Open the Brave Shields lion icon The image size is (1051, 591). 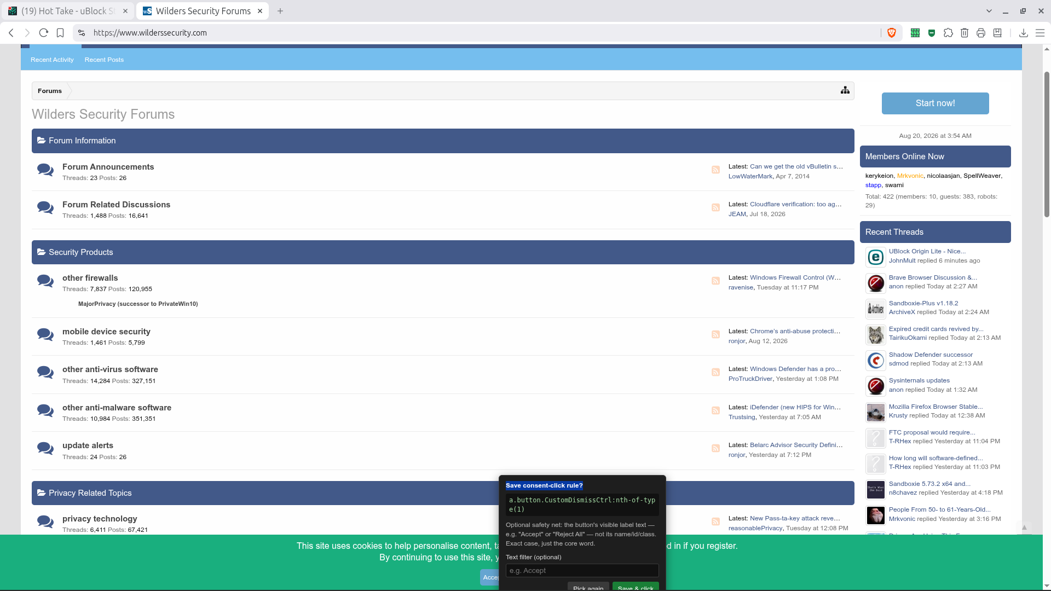point(892,33)
